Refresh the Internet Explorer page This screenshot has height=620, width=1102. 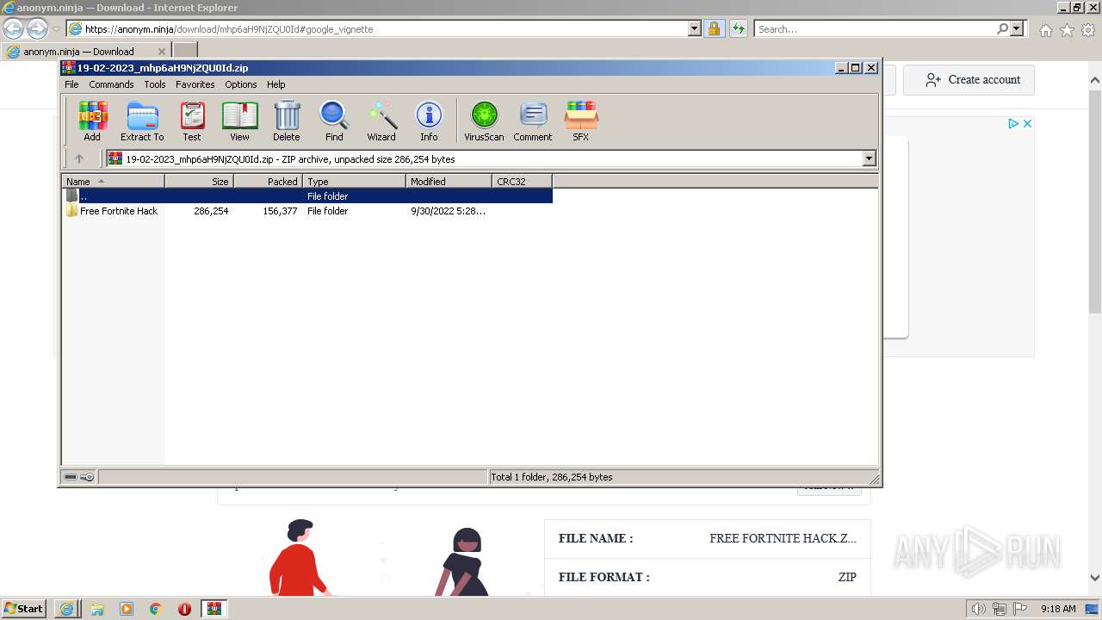[738, 28]
